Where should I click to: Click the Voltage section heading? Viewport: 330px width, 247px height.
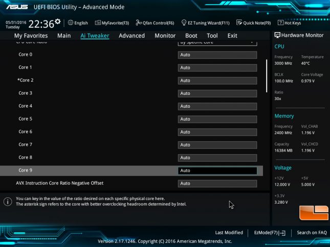coord(283,168)
